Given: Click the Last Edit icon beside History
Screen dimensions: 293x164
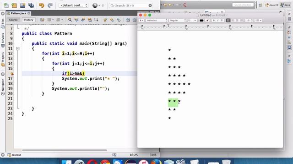Looking at the screenshot, I should [x=42, y=20].
